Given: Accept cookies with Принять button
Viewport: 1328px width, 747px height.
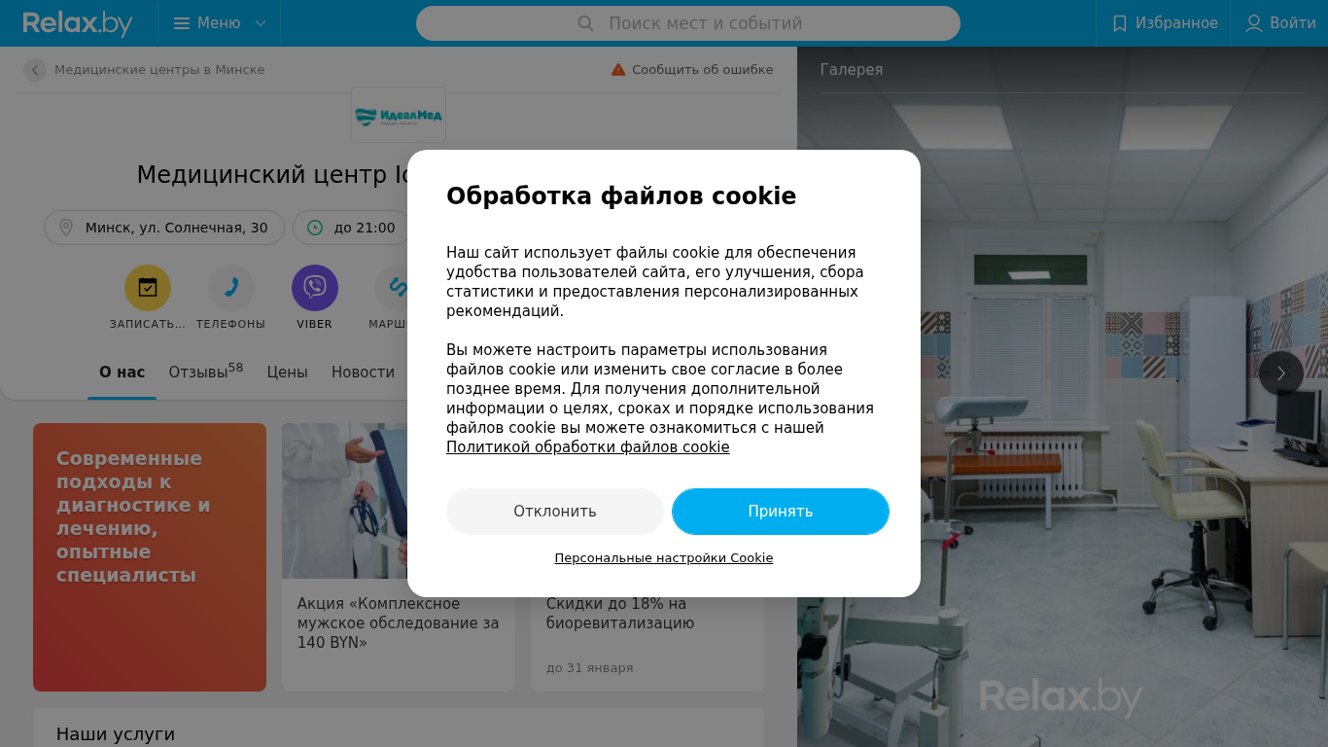Looking at the screenshot, I should 781,512.
